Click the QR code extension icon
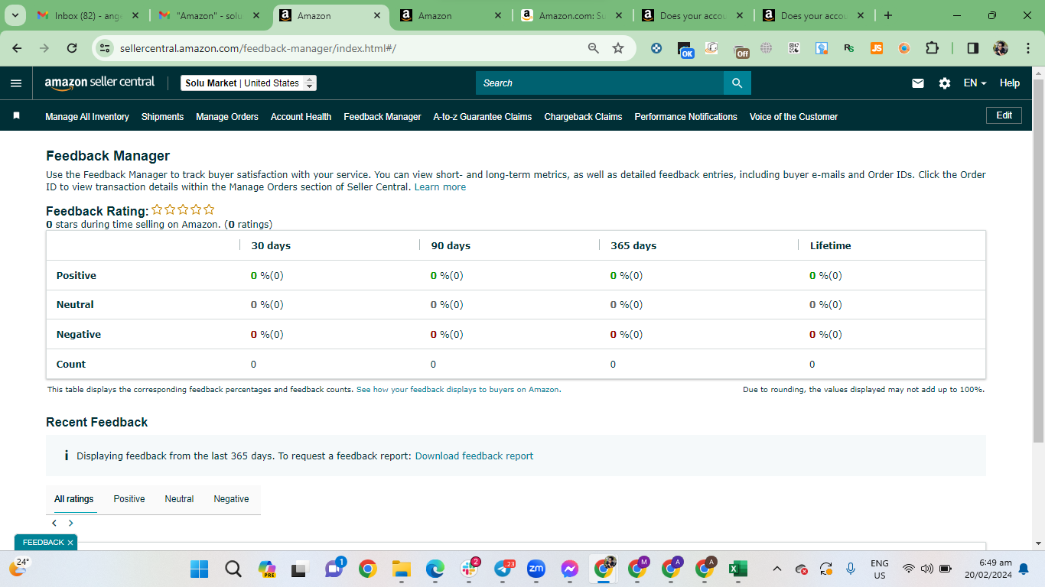 coord(794,48)
